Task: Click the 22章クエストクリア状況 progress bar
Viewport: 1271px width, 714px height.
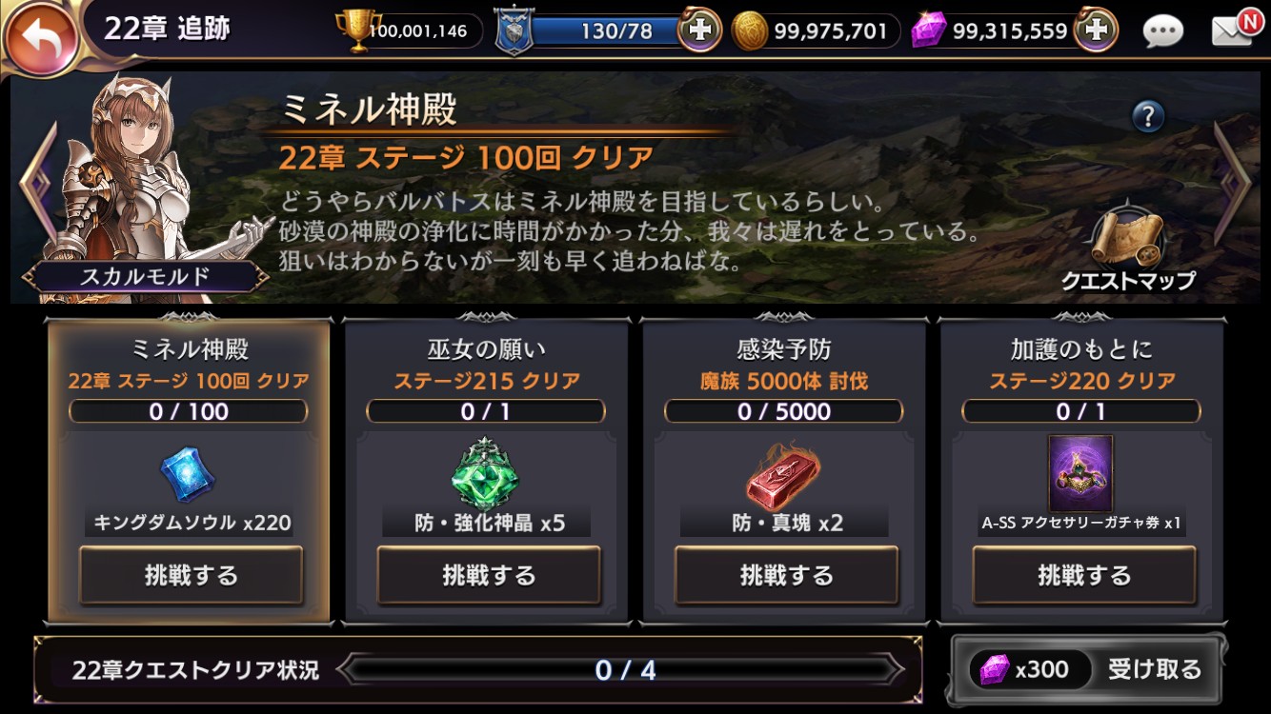Action: [x=624, y=669]
